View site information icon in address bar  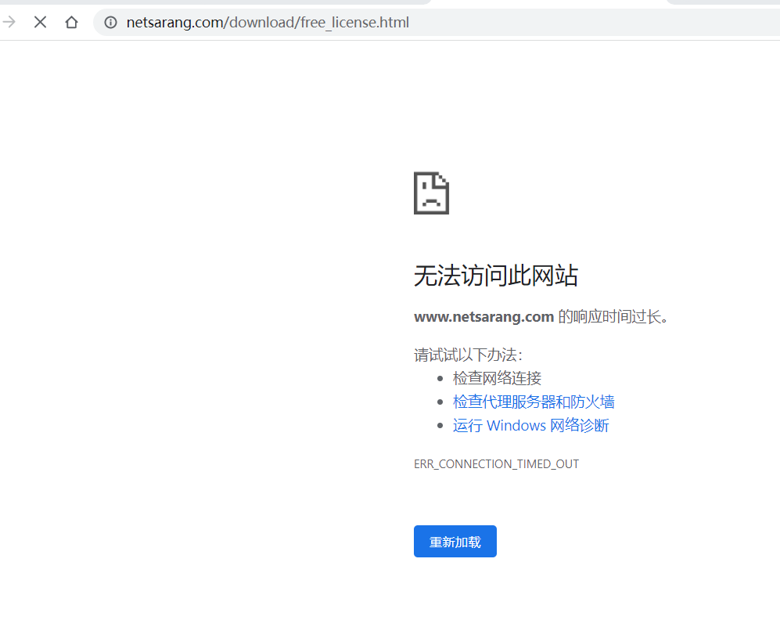click(x=110, y=23)
